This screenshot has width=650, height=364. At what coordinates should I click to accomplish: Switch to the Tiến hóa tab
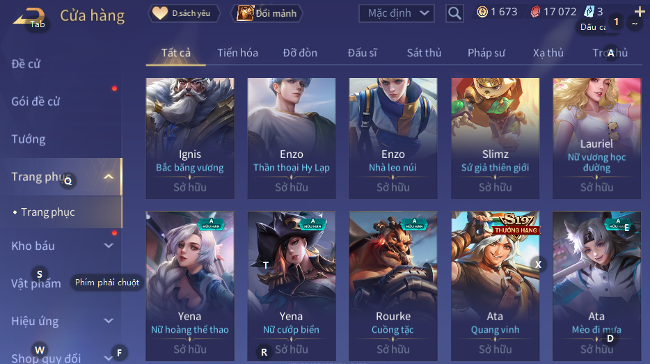237,53
